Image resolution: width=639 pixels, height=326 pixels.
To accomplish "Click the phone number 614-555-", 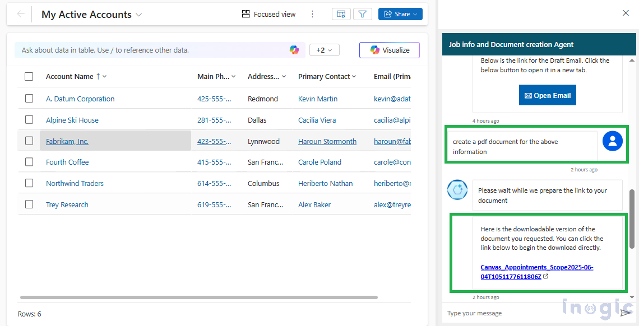I will coord(214,183).
